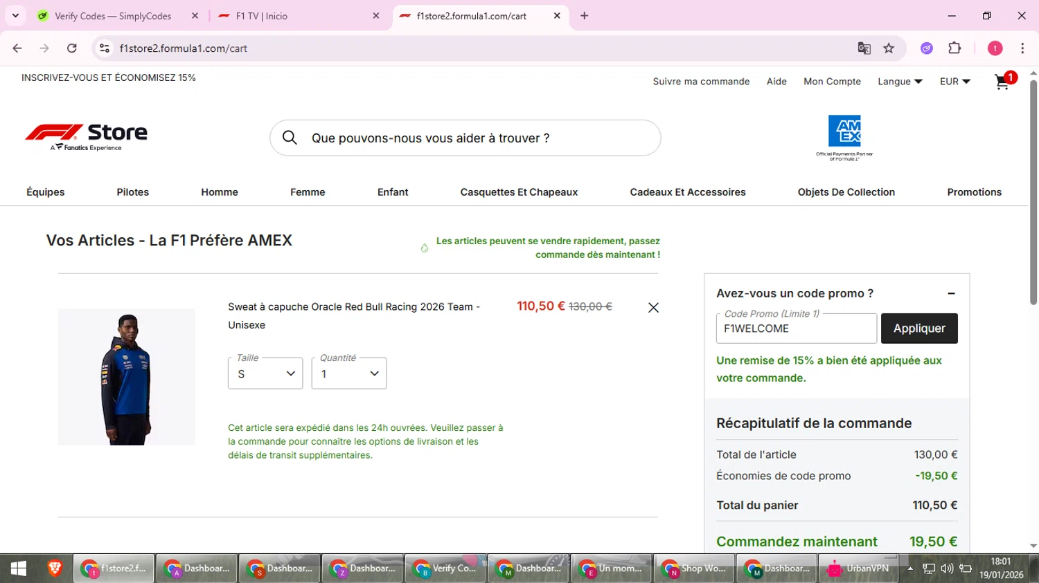The width and height of the screenshot is (1039, 583).
Task: Show hidden system tray icons
Action: (x=910, y=568)
